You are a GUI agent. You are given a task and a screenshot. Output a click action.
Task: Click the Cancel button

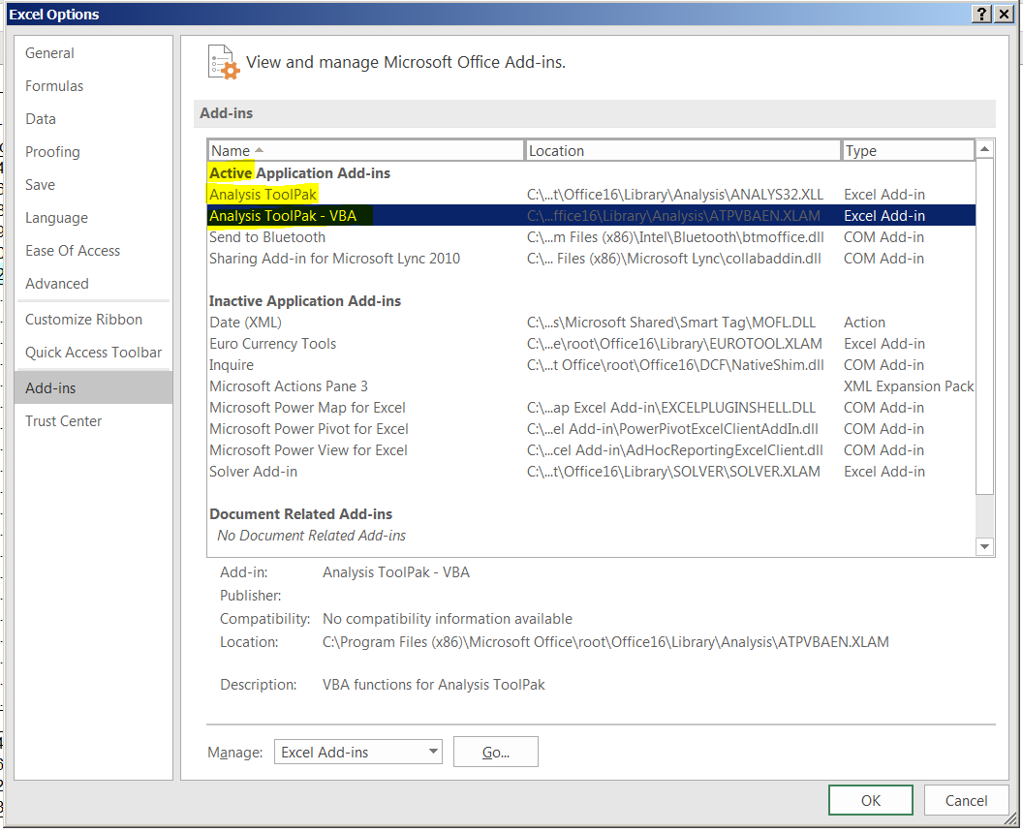[966, 801]
